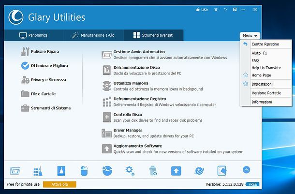The height and width of the screenshot is (194, 295).
Task: Open the recycle bin uninstaller icon
Action: (x=153, y=171)
